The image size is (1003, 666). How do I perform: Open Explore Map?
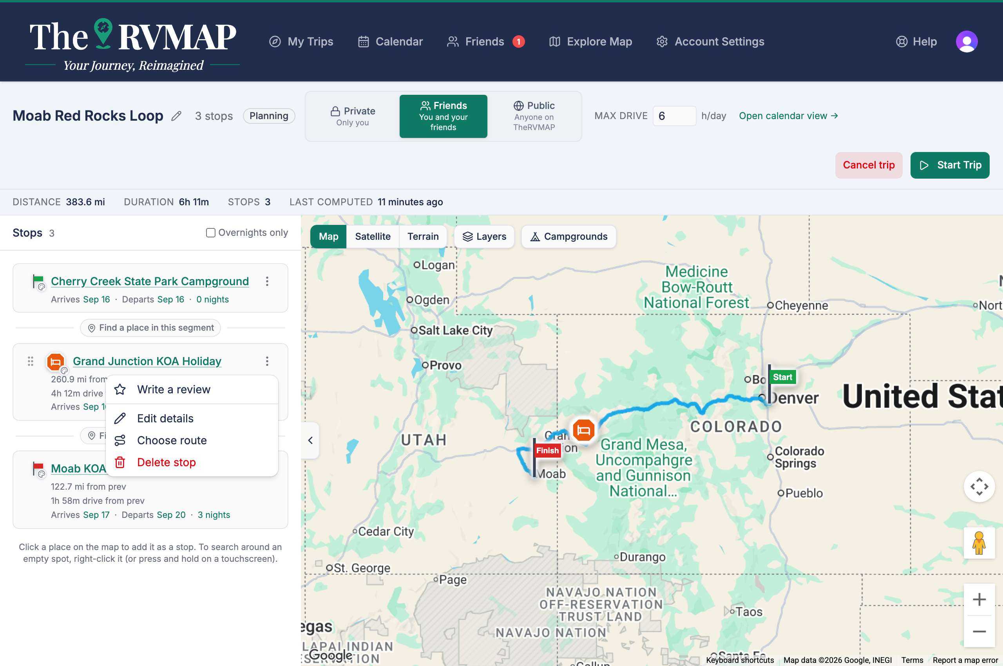pyautogui.click(x=590, y=42)
